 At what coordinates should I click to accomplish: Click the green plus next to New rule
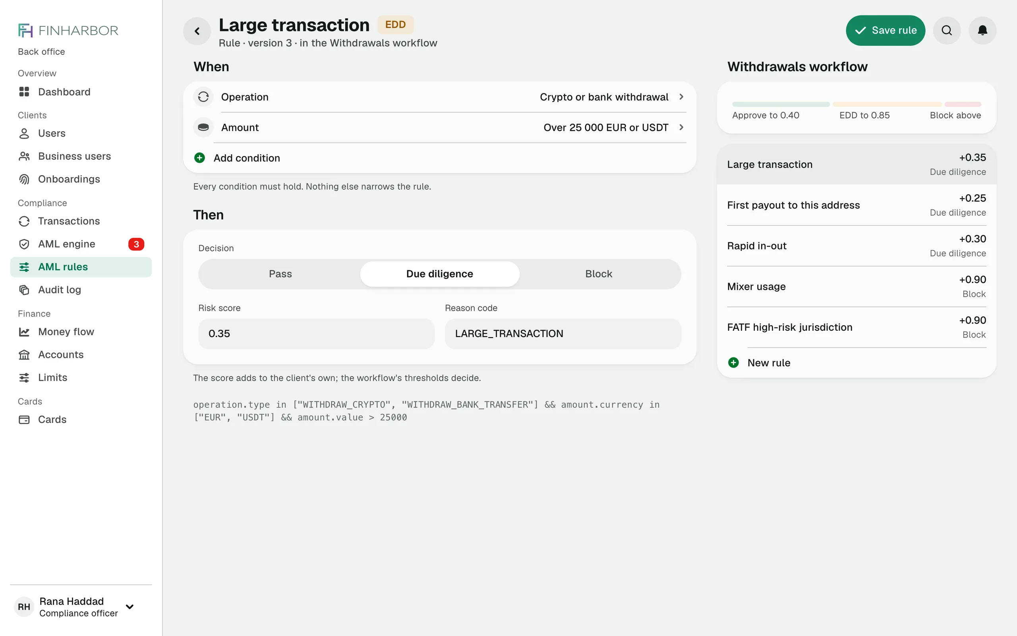(733, 363)
